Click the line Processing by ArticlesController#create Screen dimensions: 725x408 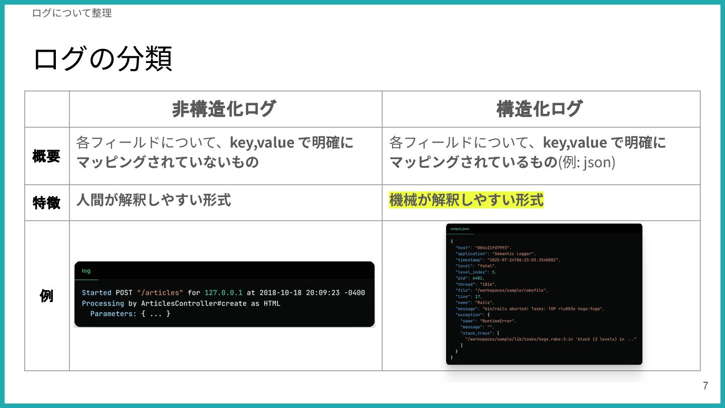pyautogui.click(x=181, y=303)
